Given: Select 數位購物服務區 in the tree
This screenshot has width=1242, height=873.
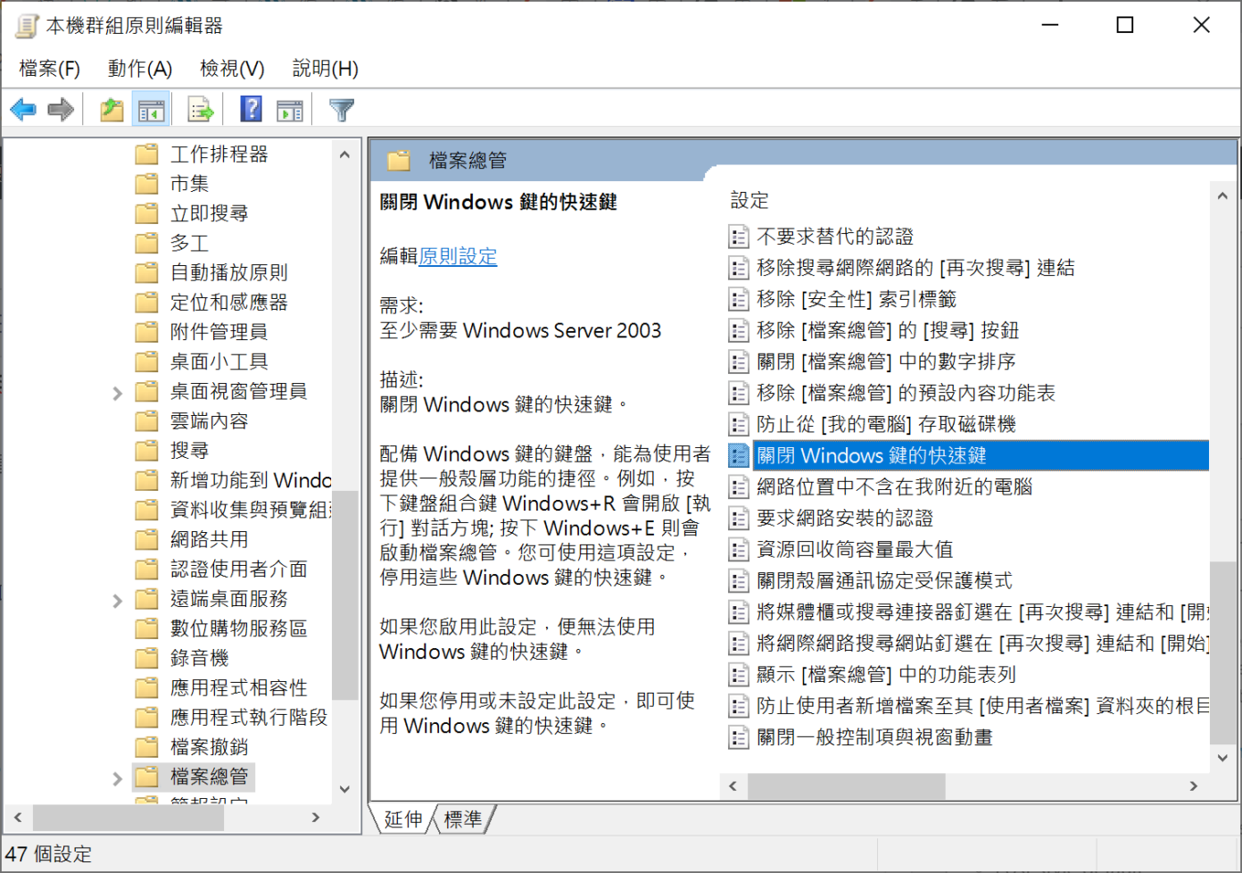Looking at the screenshot, I should 239,628.
